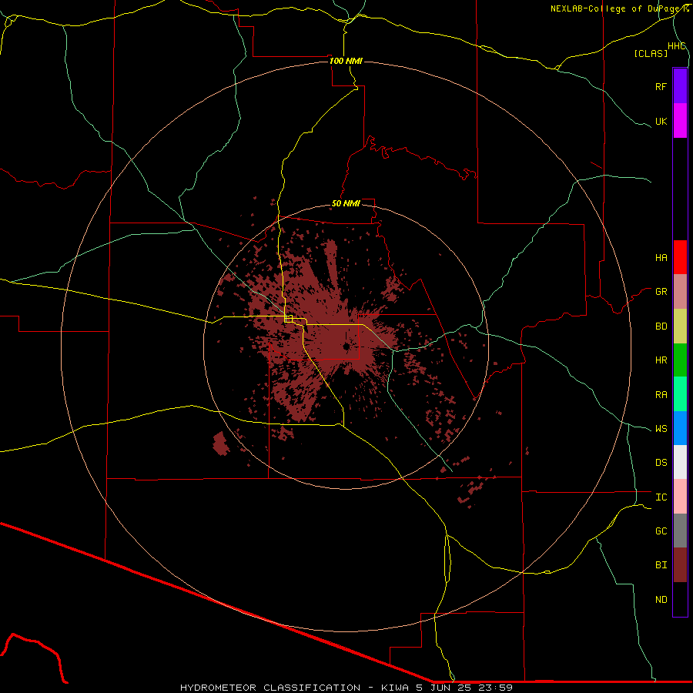Click the "ND" legend label
The height and width of the screenshot is (693, 693).
pos(661,600)
